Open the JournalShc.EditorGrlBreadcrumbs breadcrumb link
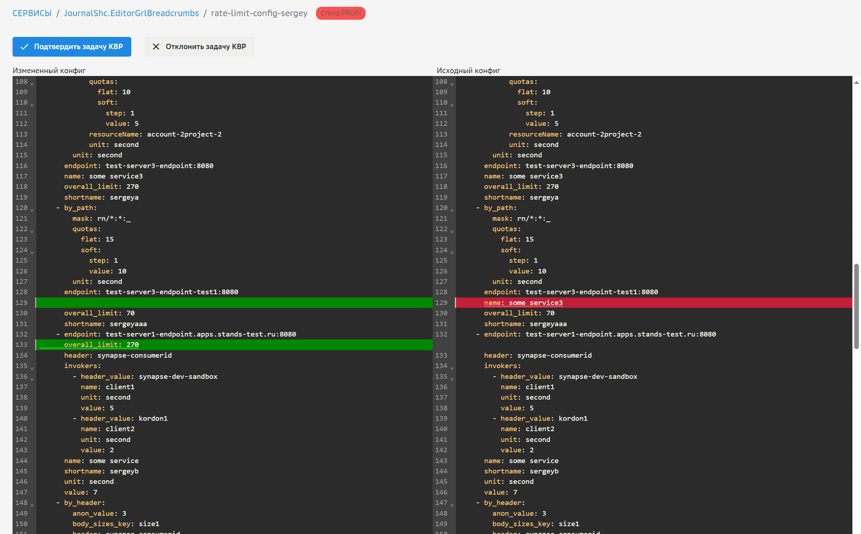The image size is (861, 534). tap(131, 13)
